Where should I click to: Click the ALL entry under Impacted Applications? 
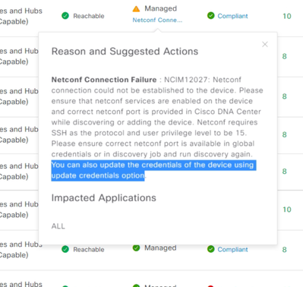coord(58,226)
